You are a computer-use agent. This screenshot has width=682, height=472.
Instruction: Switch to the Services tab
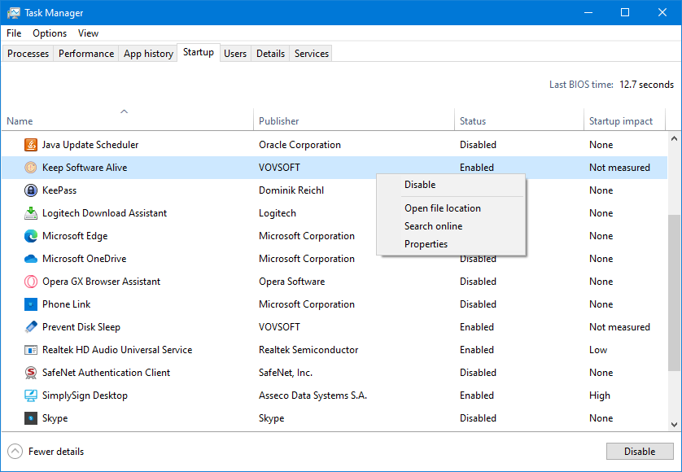[x=312, y=54]
